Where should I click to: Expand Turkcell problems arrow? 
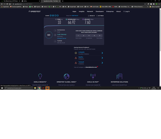(102, 63)
